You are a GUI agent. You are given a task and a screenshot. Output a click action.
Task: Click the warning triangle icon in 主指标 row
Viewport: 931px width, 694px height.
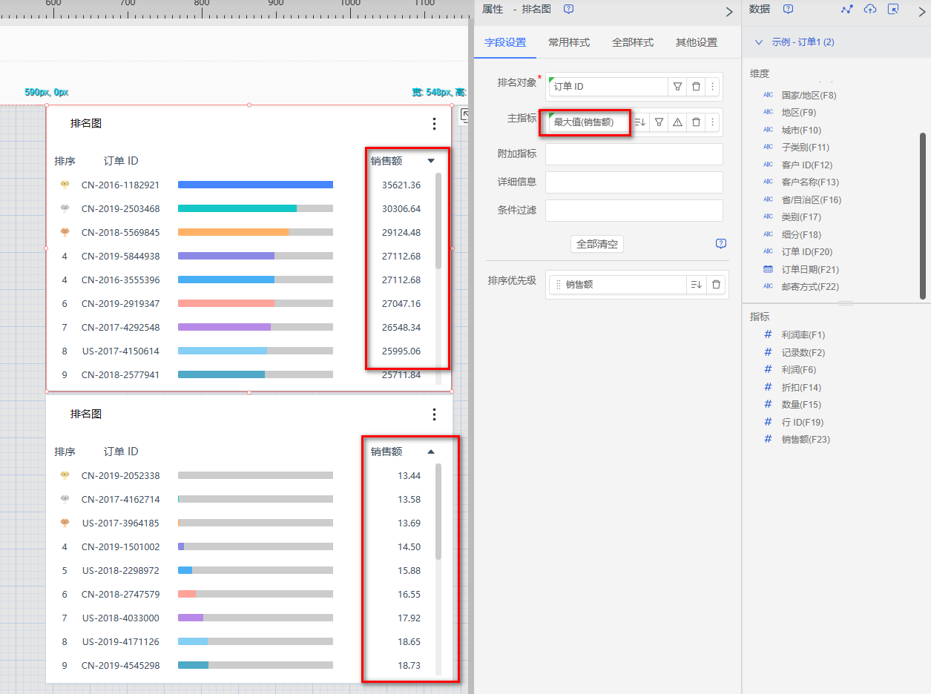coord(677,122)
